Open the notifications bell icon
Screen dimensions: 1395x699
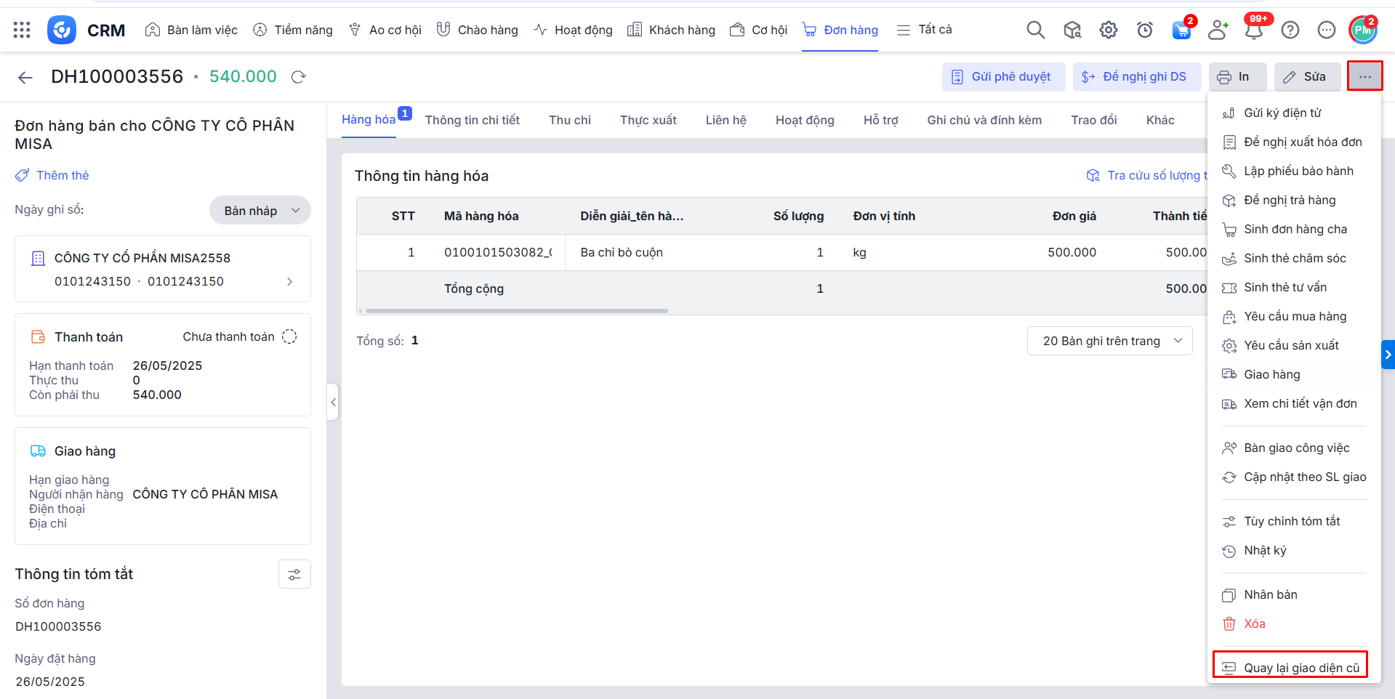click(x=1253, y=30)
